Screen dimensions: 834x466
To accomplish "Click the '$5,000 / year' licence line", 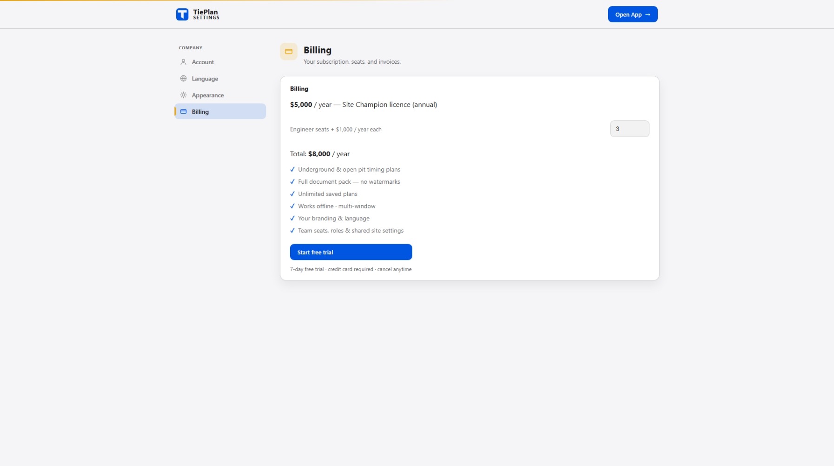I will click(364, 105).
